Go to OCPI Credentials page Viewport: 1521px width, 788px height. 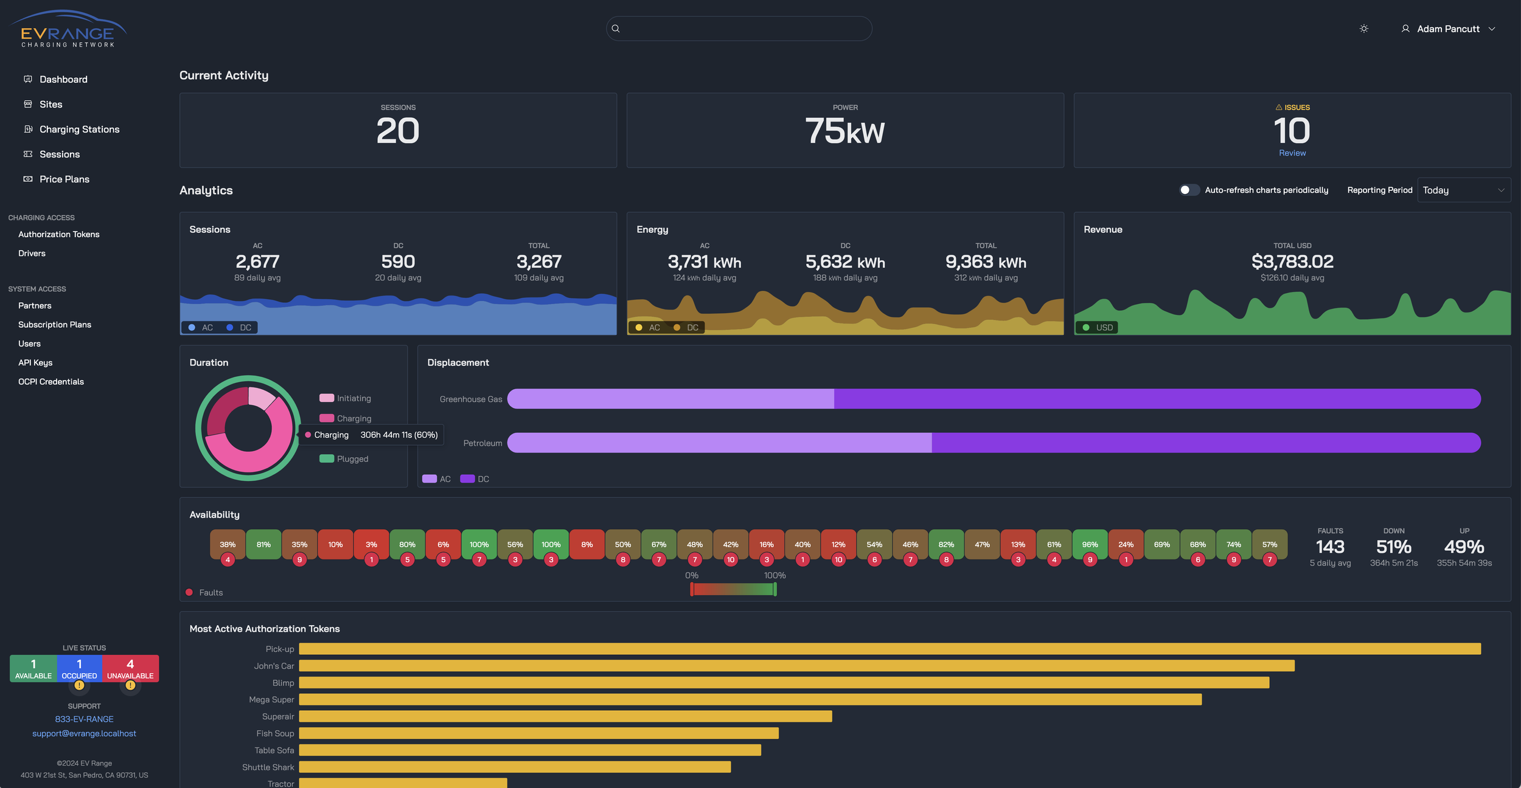(51, 381)
